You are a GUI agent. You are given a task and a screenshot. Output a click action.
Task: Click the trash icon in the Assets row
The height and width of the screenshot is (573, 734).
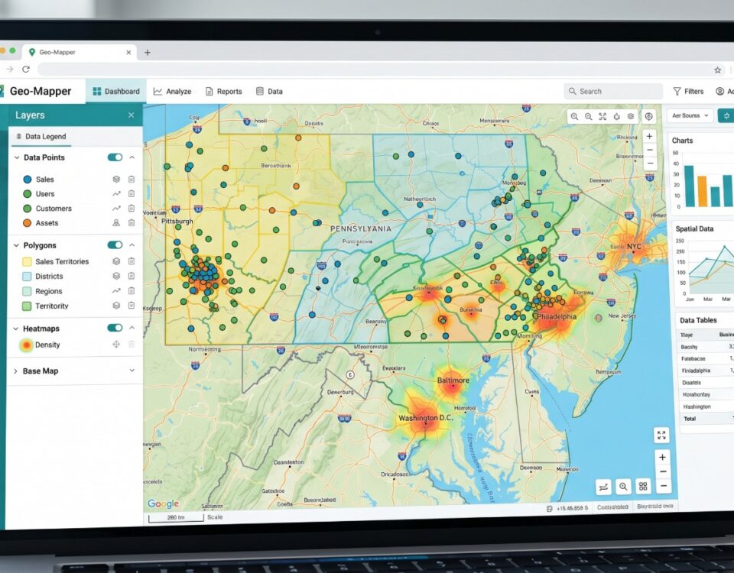point(132,222)
